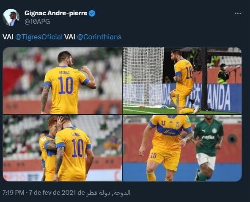Open the three-dot more options menu
This screenshot has width=250, height=202.
coord(238,14)
